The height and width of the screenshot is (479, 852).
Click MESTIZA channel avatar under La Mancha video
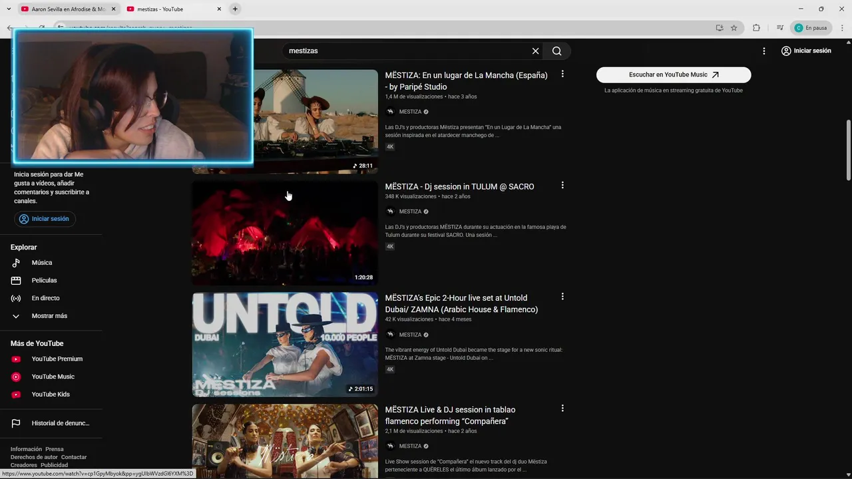click(390, 112)
